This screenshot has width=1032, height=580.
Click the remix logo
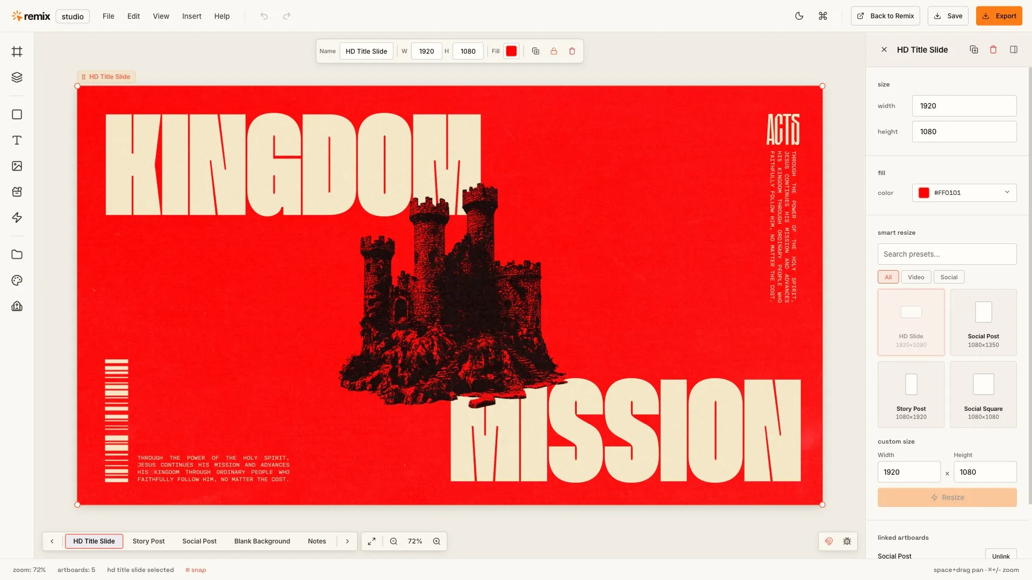click(x=31, y=16)
